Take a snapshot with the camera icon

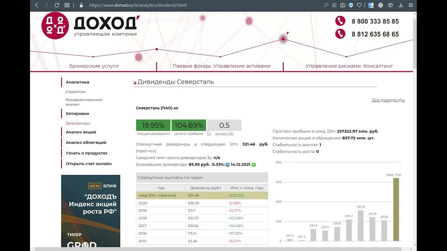pos(343,5)
